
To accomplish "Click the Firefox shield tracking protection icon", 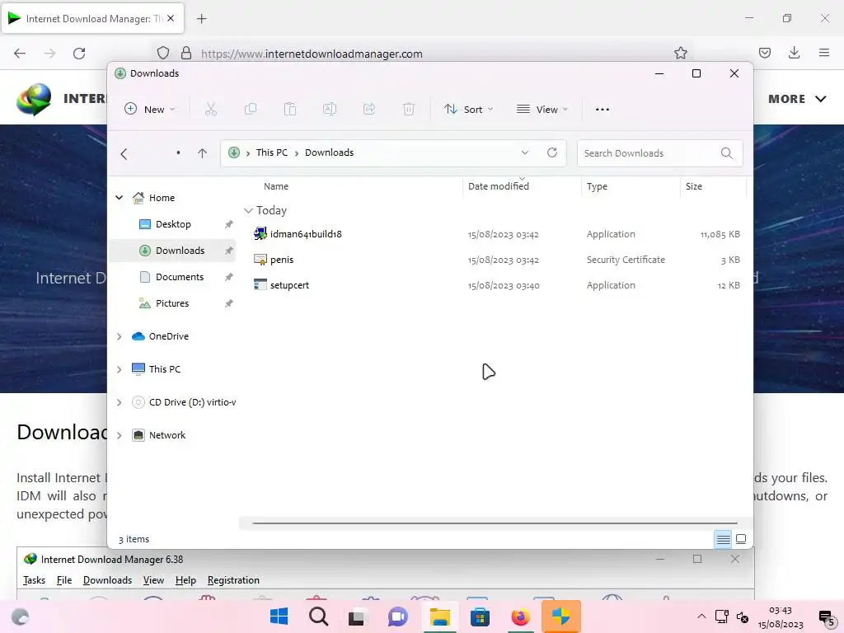I will (x=163, y=53).
